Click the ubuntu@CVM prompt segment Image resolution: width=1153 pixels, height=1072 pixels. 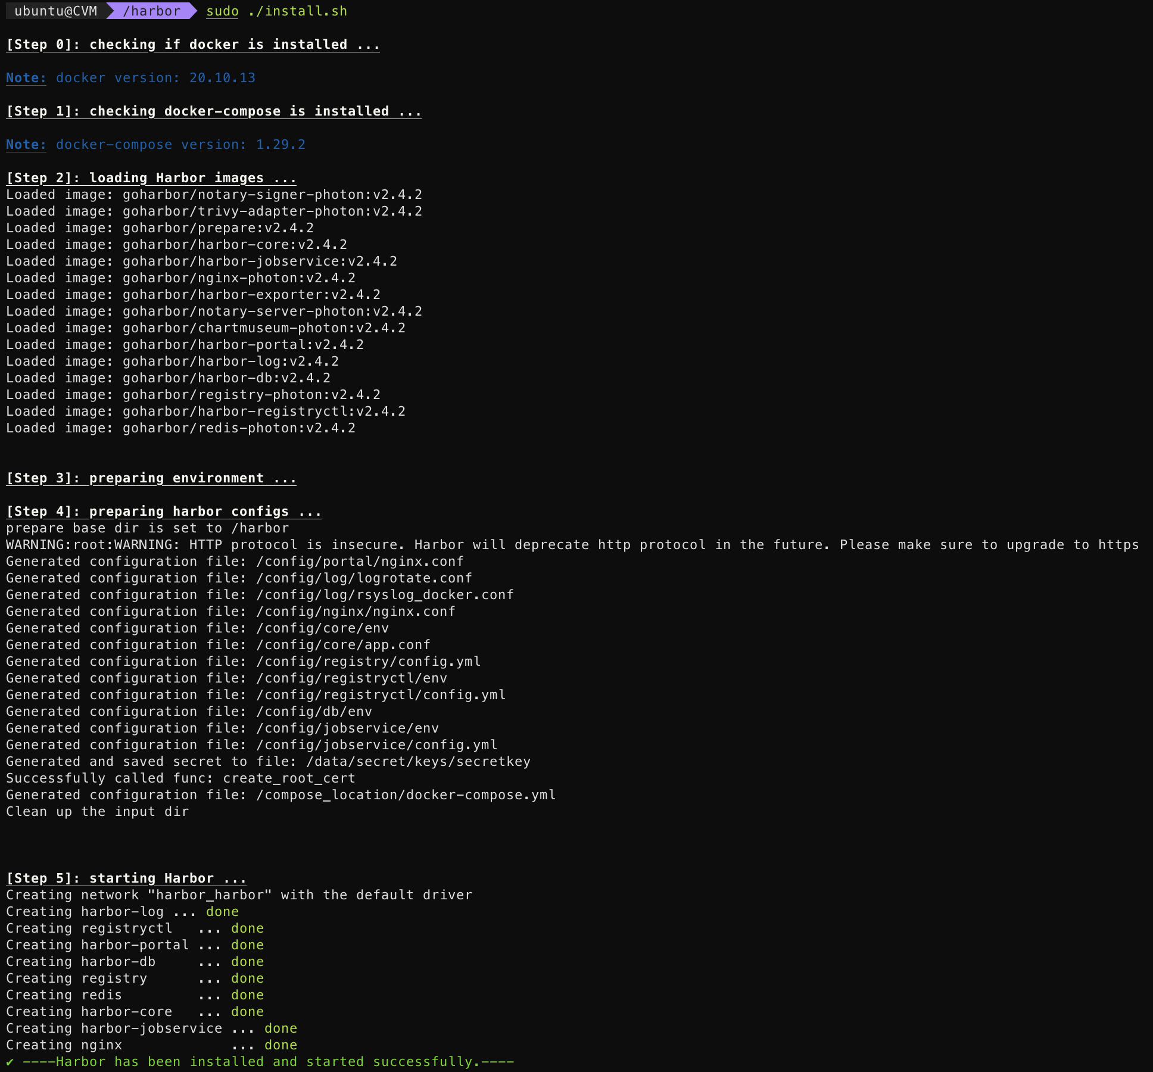point(55,11)
